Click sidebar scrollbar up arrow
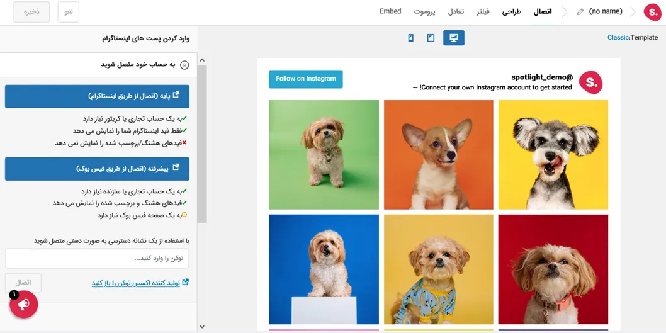 (202, 60)
